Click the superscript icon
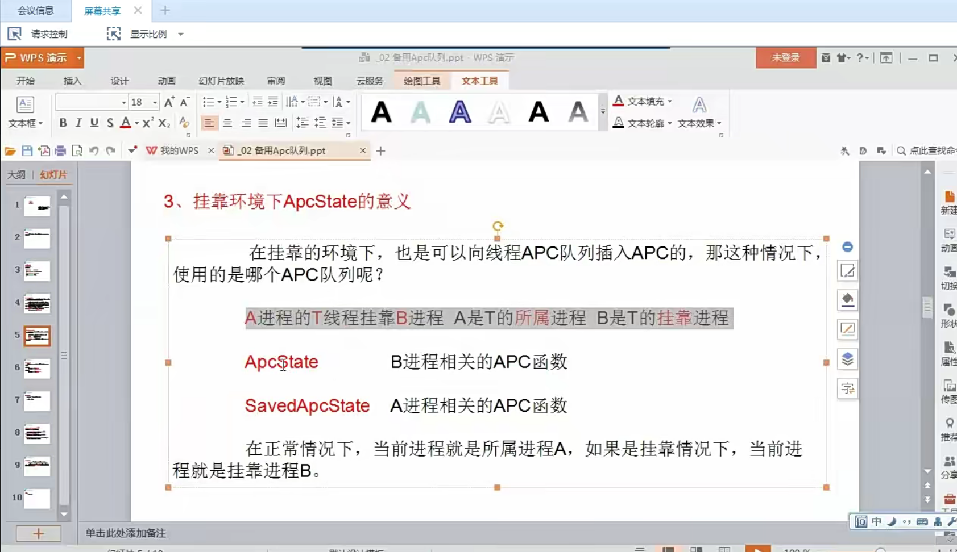The image size is (957, 552). pos(148,123)
